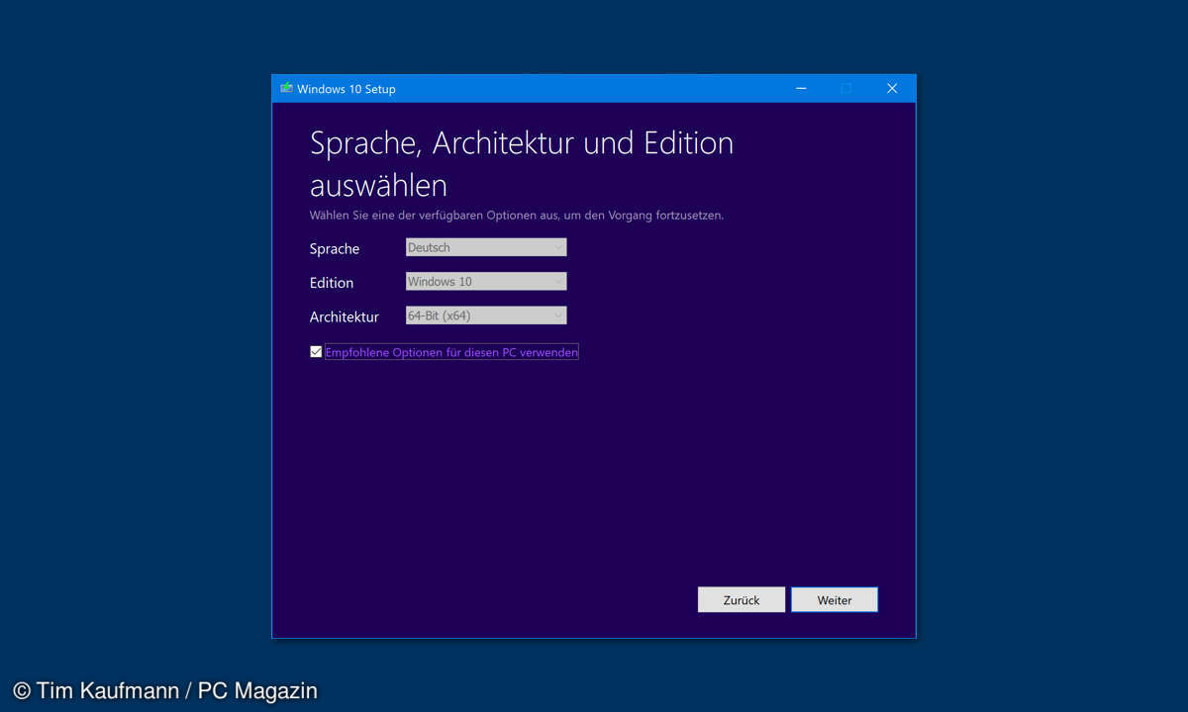The width and height of the screenshot is (1188, 712).
Task: Click the 'Empfohlene Optionen für diesen PC verwenden' label
Action: 451,352
